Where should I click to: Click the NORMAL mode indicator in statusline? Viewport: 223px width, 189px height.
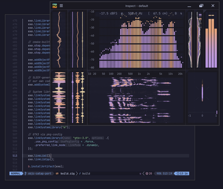16,173
